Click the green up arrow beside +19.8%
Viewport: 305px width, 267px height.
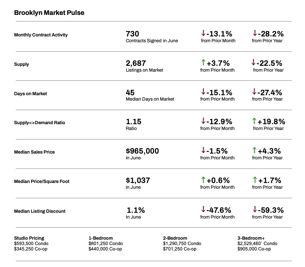click(254, 121)
